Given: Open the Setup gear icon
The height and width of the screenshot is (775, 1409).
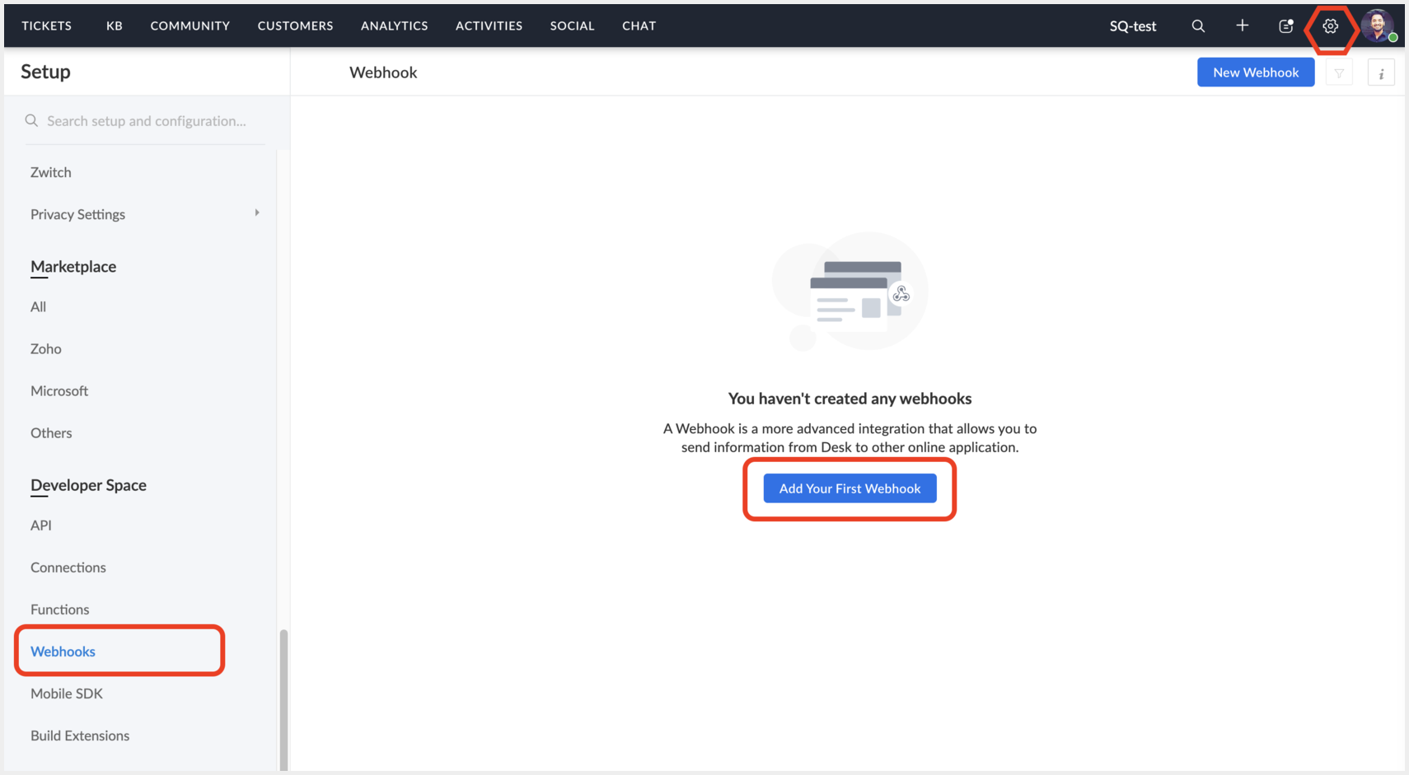Looking at the screenshot, I should coord(1330,26).
